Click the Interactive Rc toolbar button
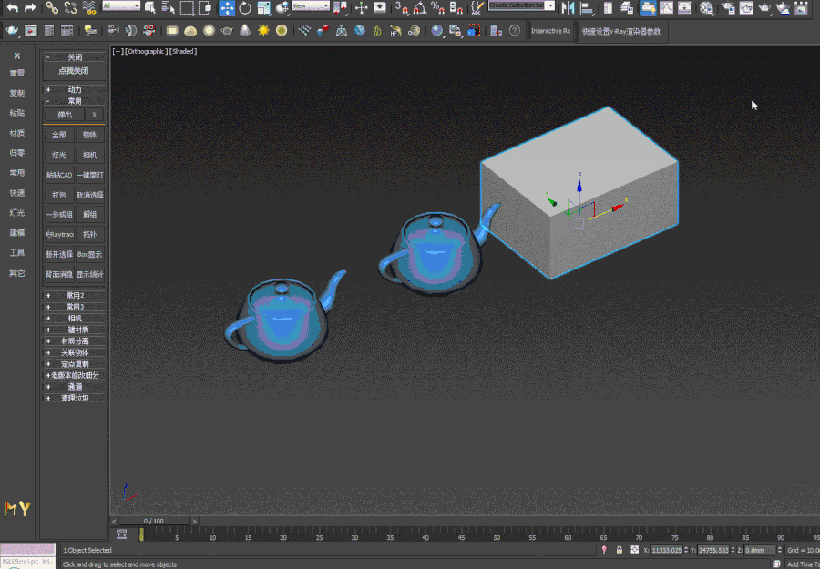This screenshot has height=569, width=820. coord(550,31)
